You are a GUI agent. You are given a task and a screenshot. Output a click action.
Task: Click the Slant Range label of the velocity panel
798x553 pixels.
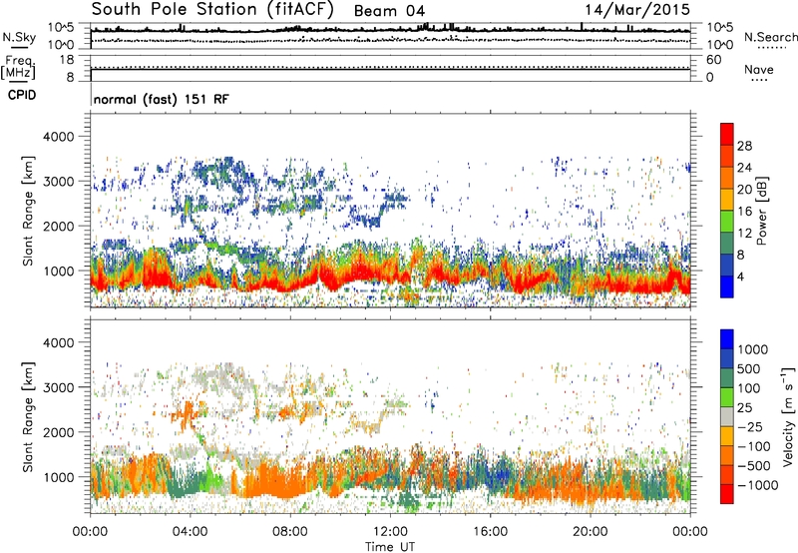tap(28, 417)
